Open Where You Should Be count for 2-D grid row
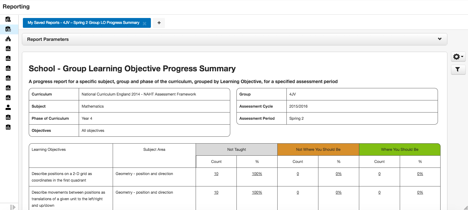The image size is (468, 210). tap(379, 174)
